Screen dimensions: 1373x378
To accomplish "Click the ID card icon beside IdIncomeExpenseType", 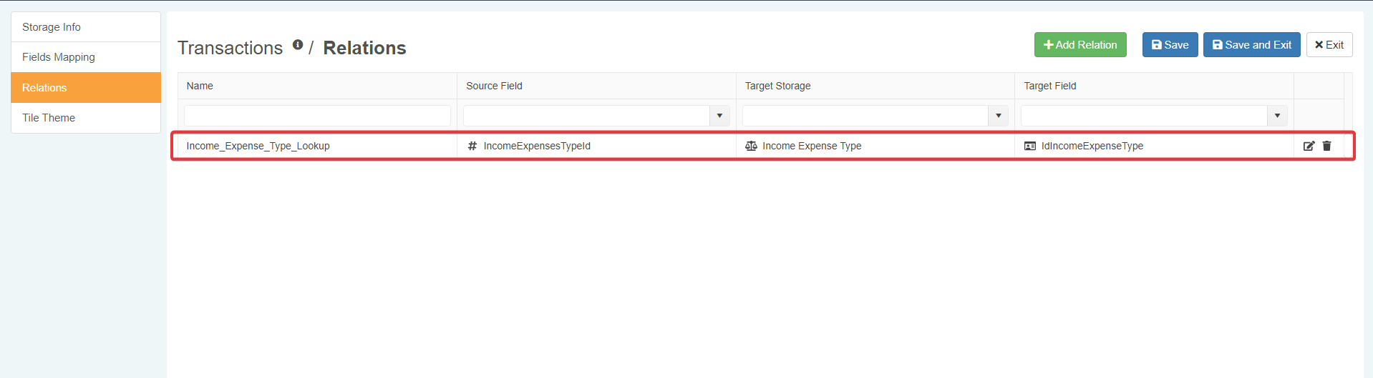I will tap(1030, 146).
